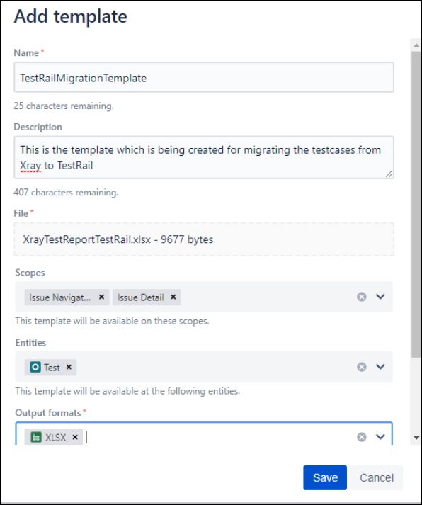Click the Scopes field label
422x505 pixels.
point(30,273)
